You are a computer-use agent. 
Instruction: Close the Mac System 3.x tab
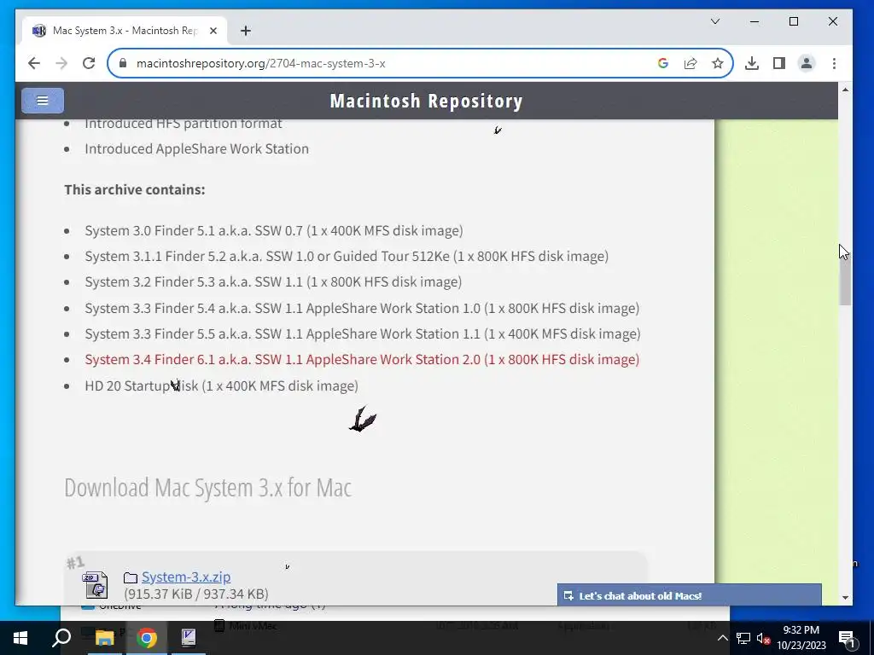coord(213,31)
